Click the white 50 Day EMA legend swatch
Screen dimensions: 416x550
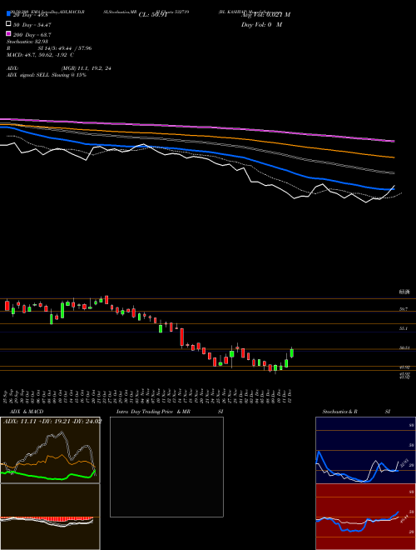9,24
